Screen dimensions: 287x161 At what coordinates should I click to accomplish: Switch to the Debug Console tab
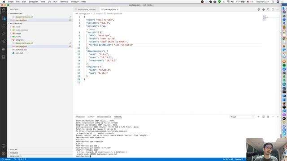click(104, 117)
